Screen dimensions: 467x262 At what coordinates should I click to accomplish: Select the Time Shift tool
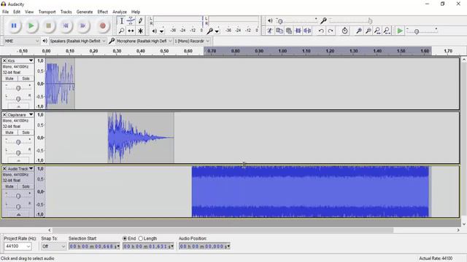point(131,31)
